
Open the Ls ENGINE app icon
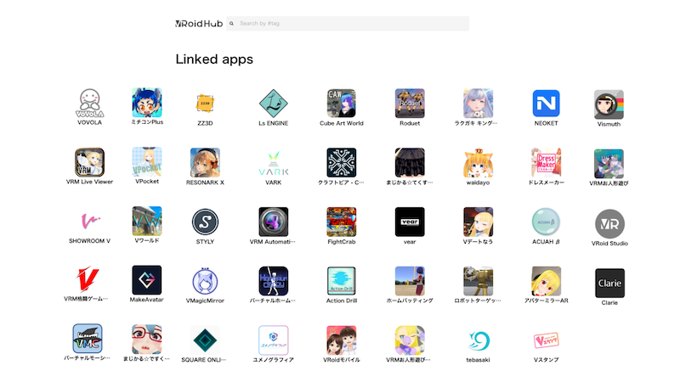273,104
